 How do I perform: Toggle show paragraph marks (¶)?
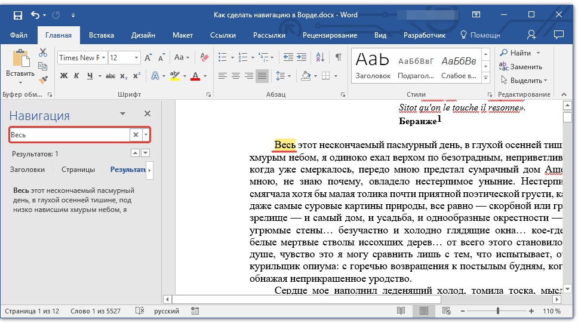338,57
